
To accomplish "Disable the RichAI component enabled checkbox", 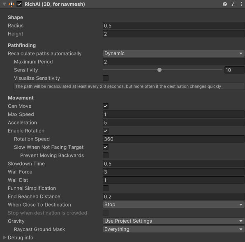I will tap(19, 4).
